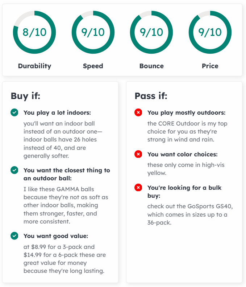Click the 'You want good value:' bold text

[x=56, y=236]
